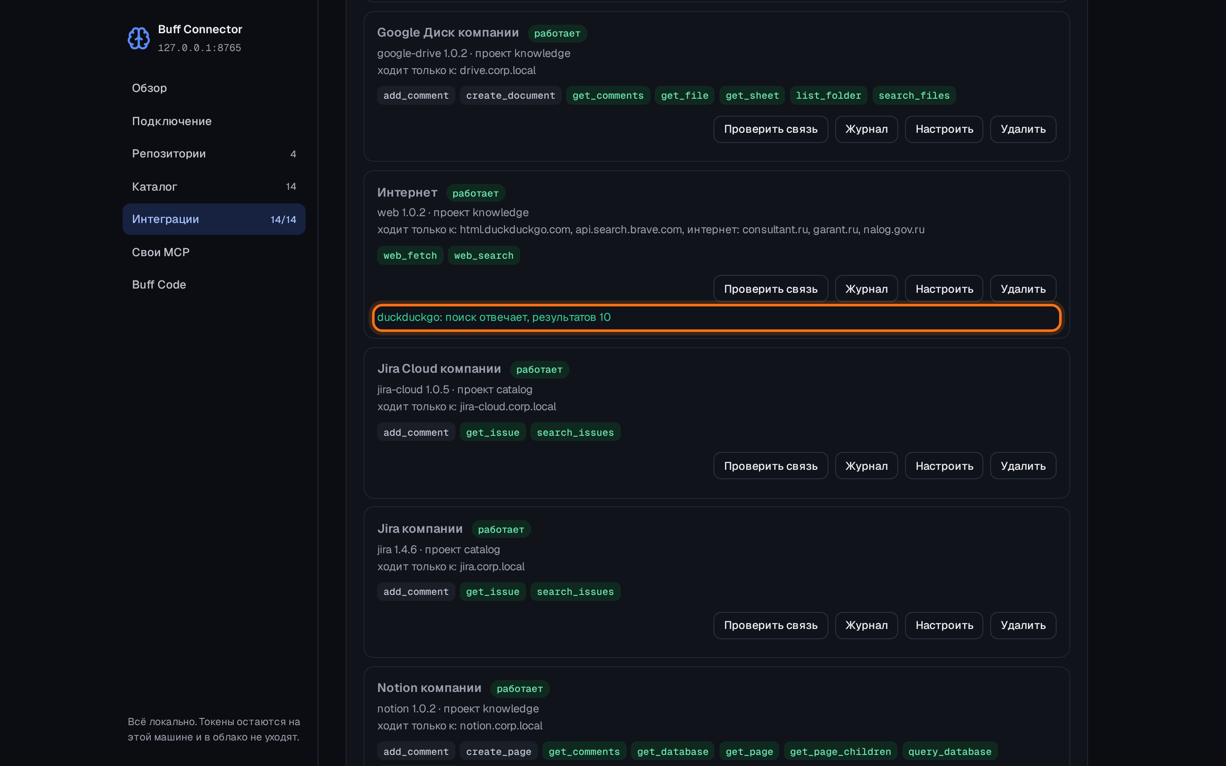Click the list_folder tool tag
The height and width of the screenshot is (766, 1226).
828,95
